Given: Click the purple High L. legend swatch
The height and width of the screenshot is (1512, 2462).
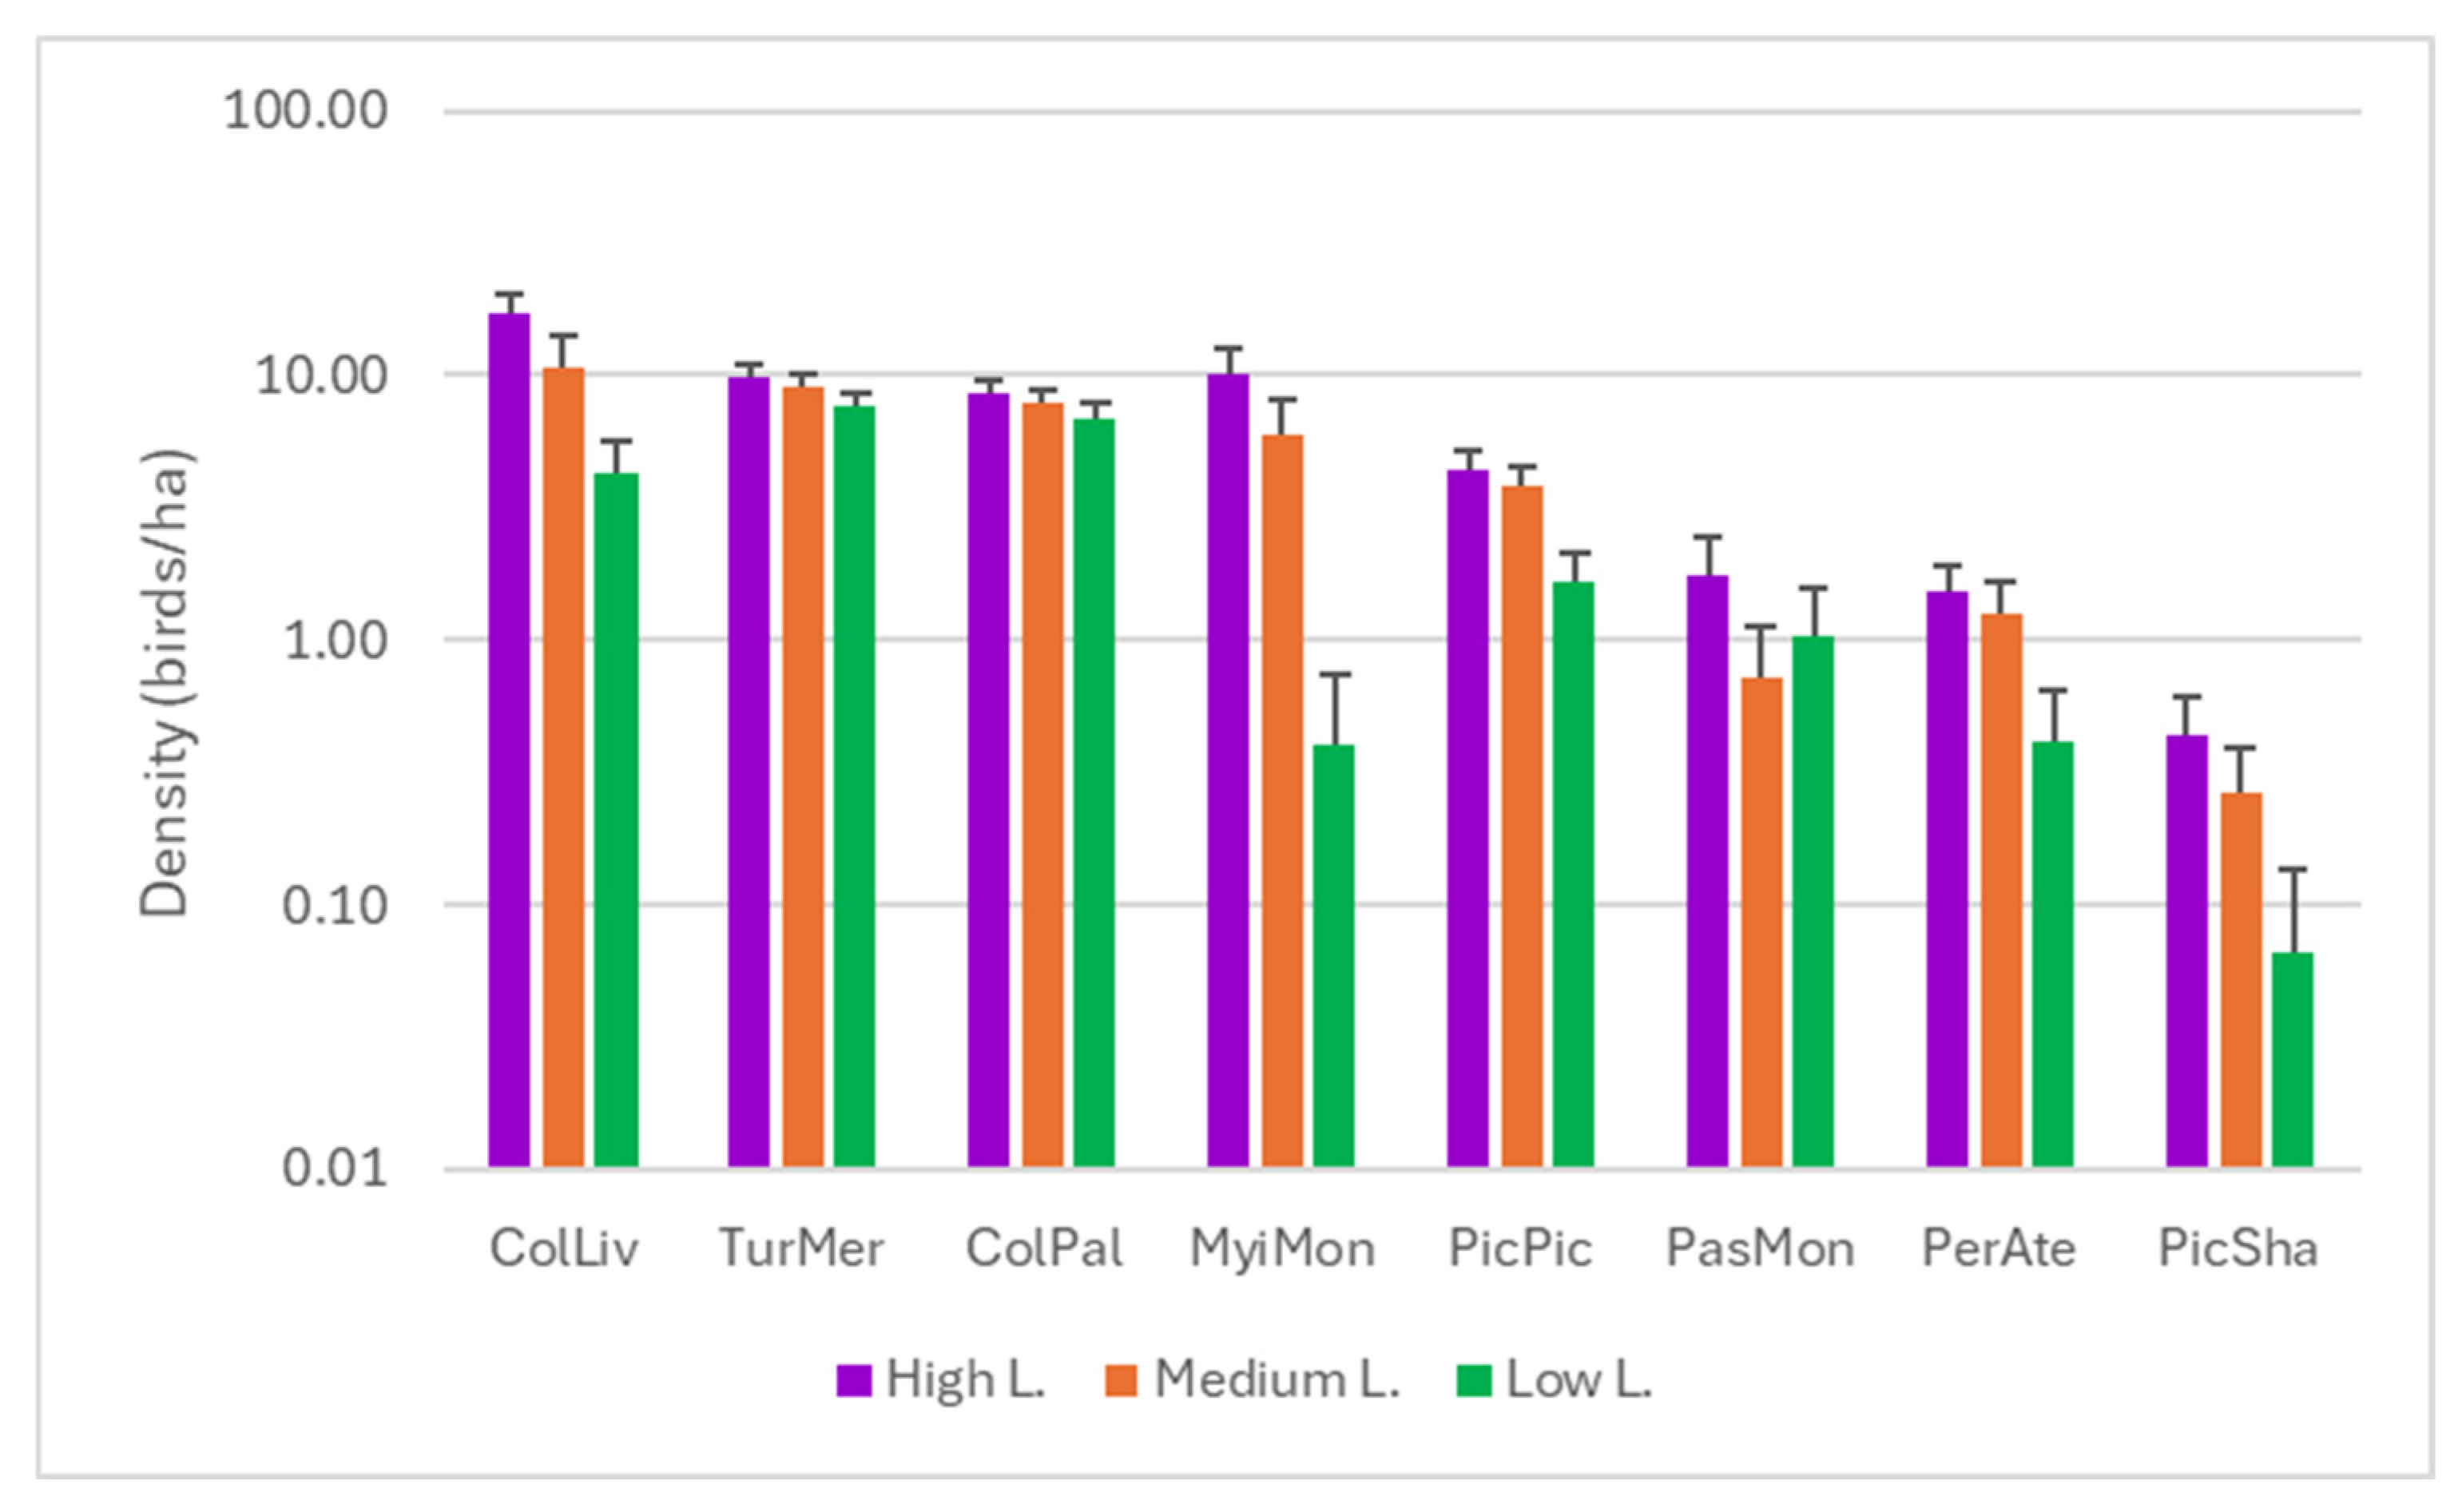Looking at the screenshot, I should 853,1381.
